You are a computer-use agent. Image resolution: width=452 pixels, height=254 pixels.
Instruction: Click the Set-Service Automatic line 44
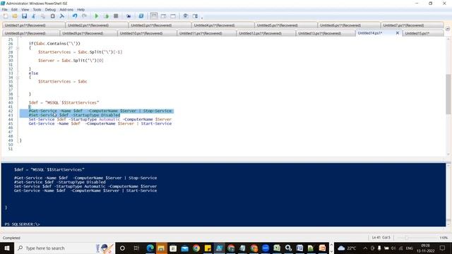(100, 119)
